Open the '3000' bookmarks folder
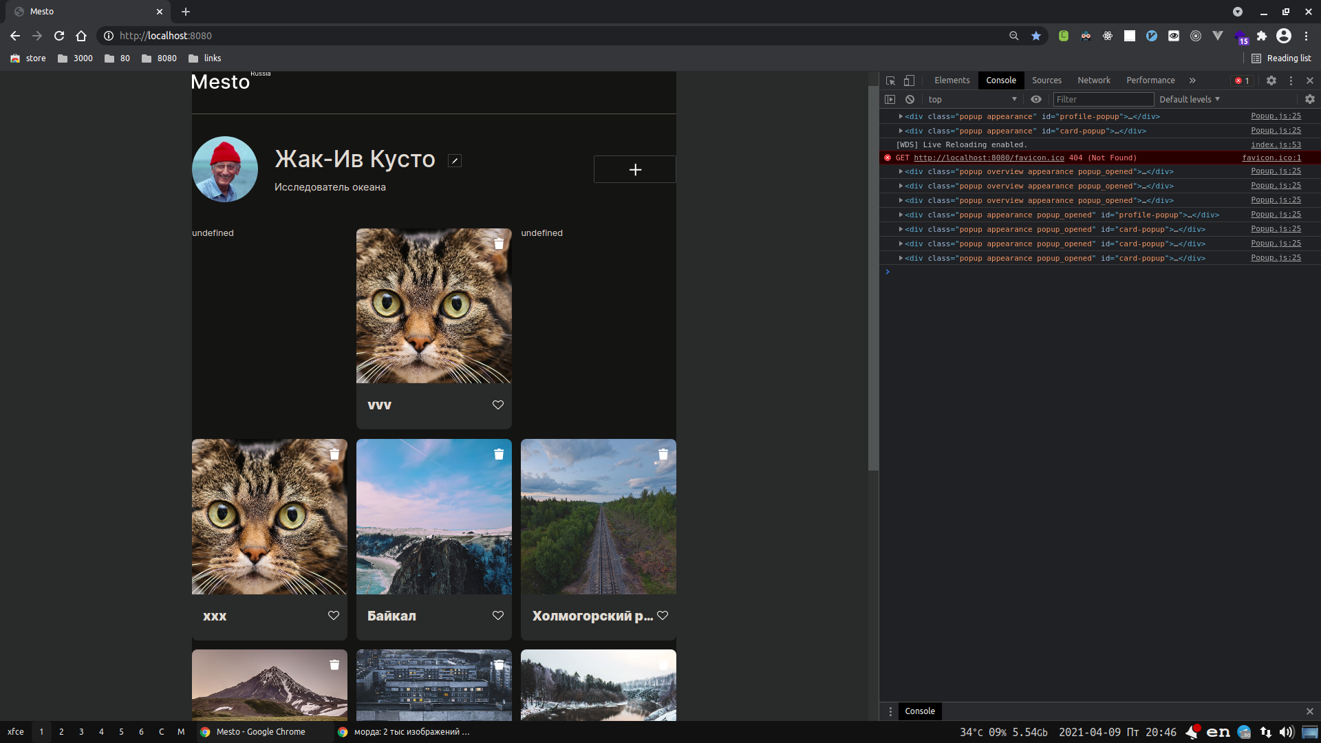This screenshot has width=1321, height=743. pyautogui.click(x=75, y=58)
